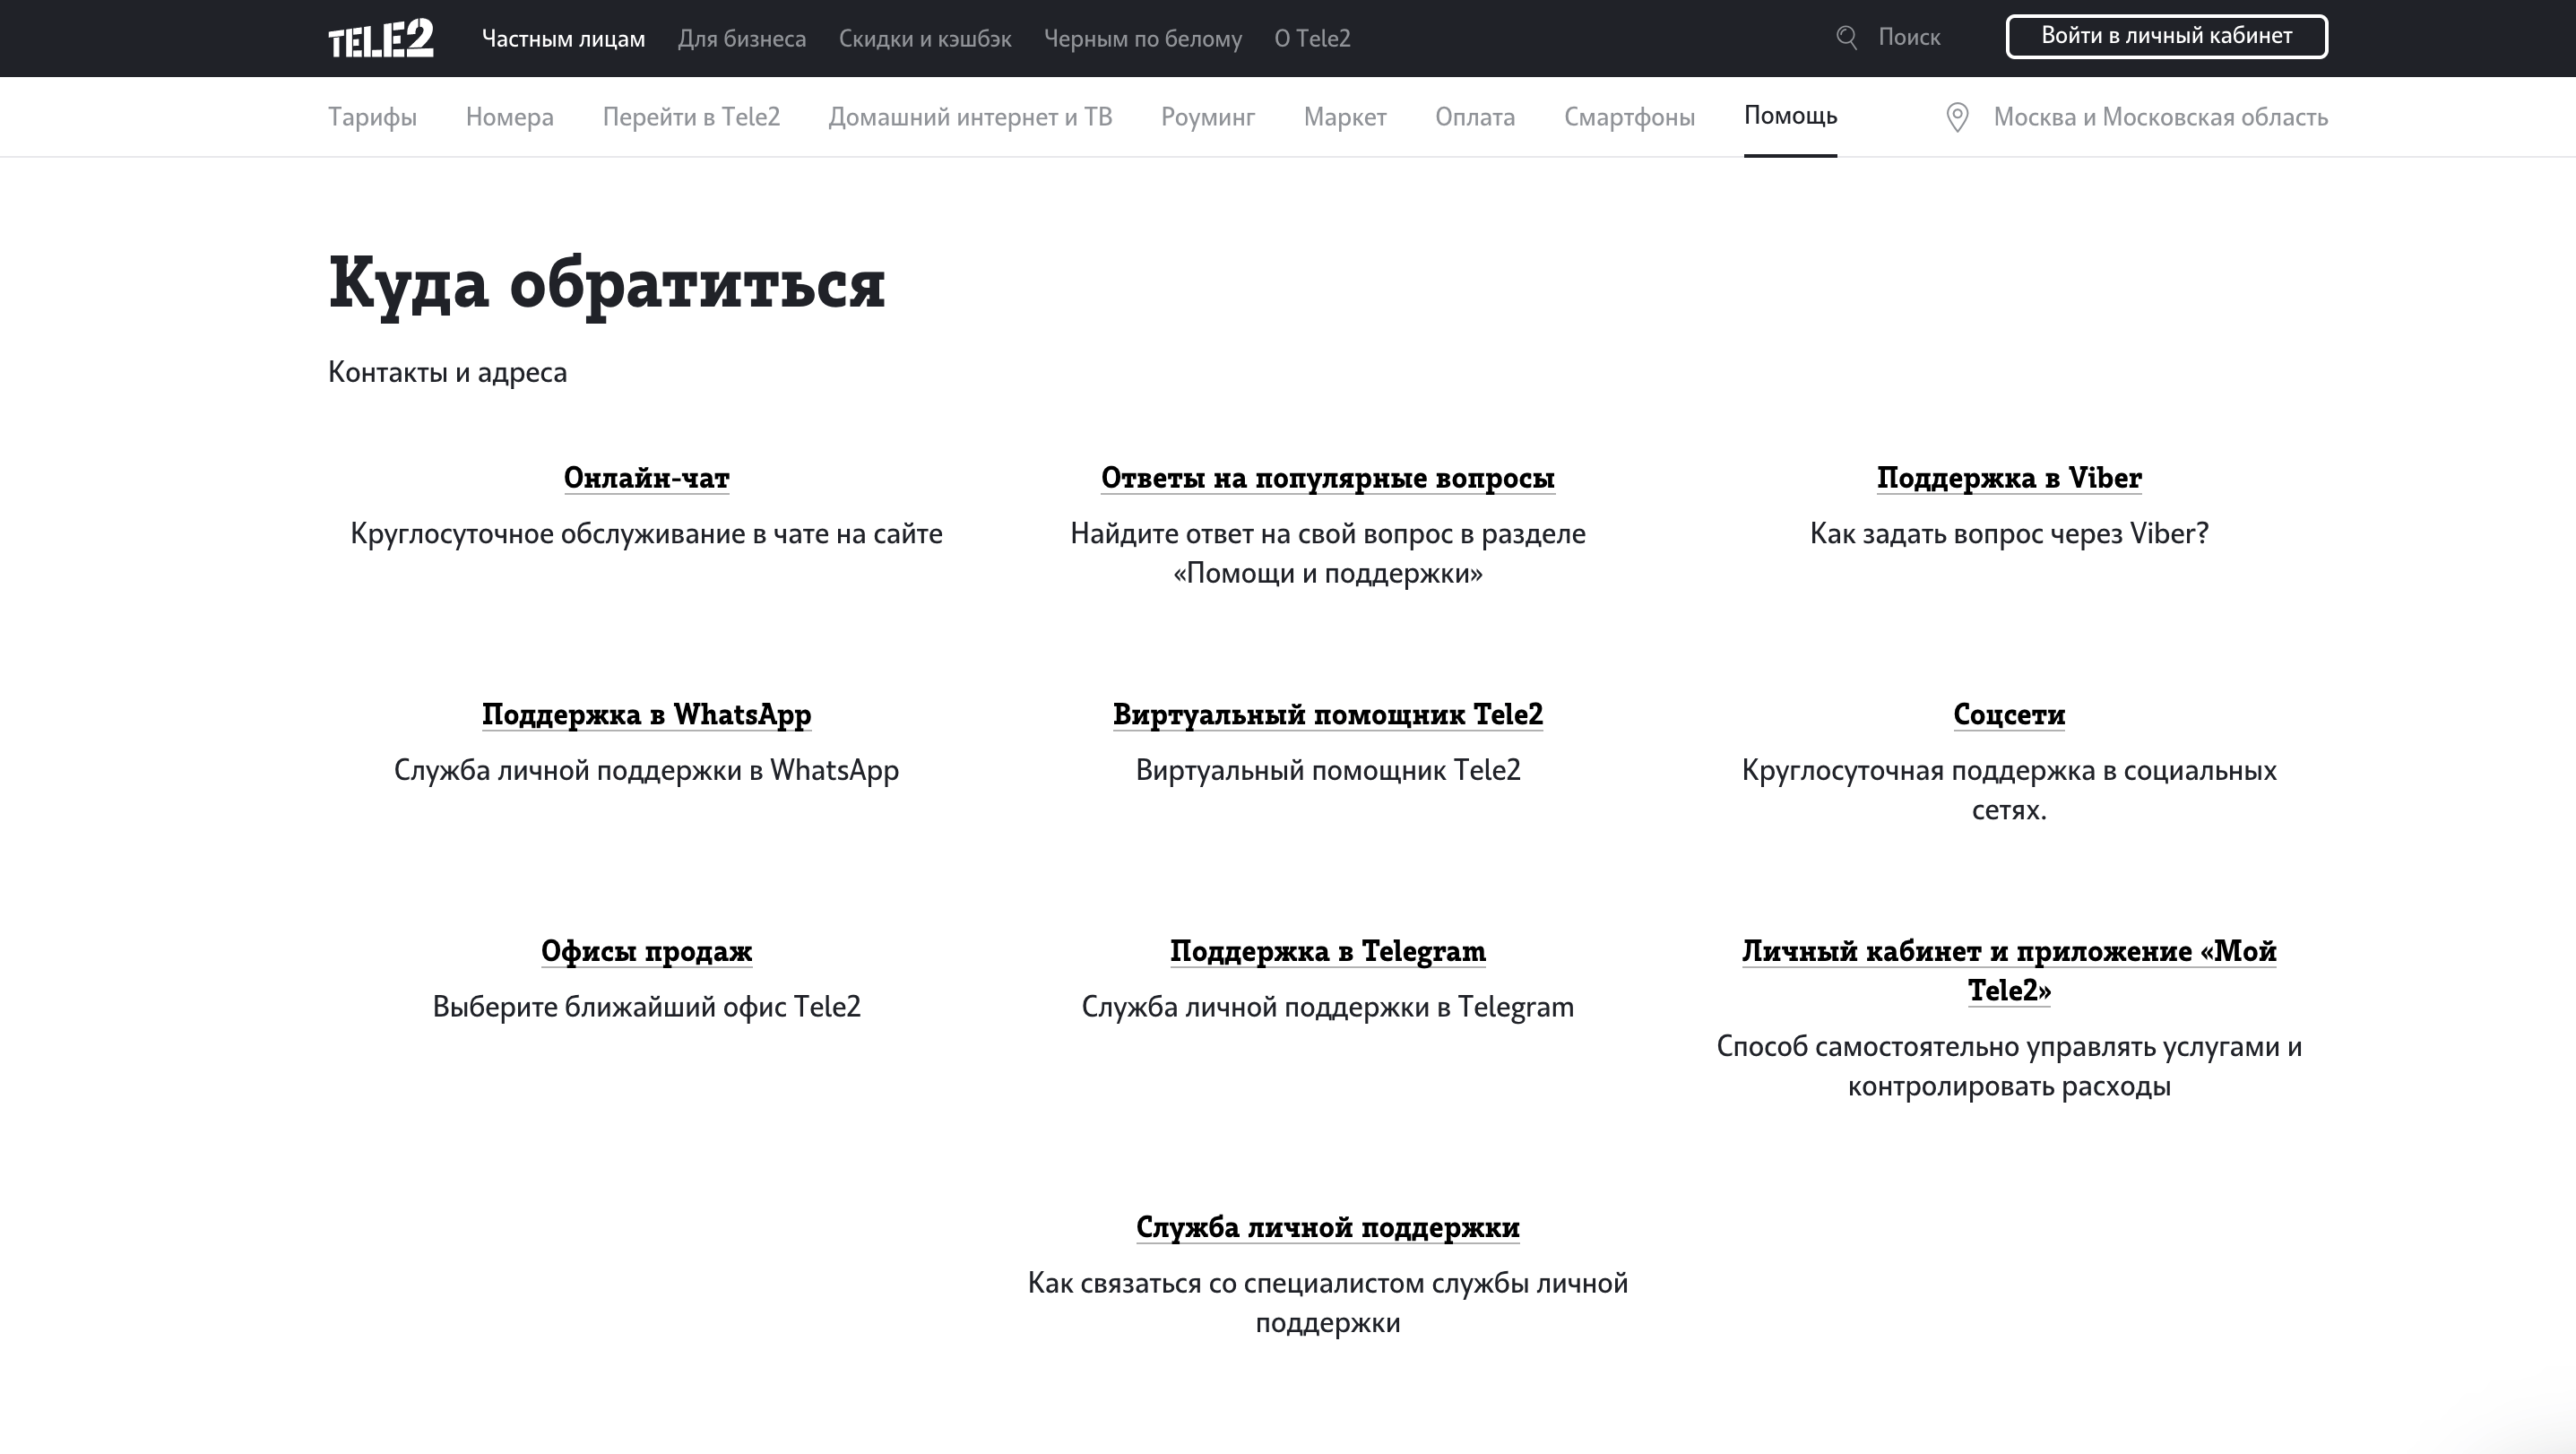Viewport: 2576px width, 1454px height.
Task: Open «Поддержка в WhatsApp»
Action: [x=646, y=714]
